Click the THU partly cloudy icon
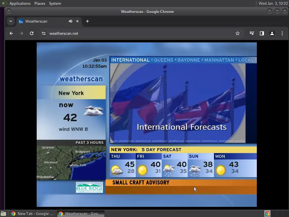The width and height of the screenshot is (289, 217). (117, 170)
